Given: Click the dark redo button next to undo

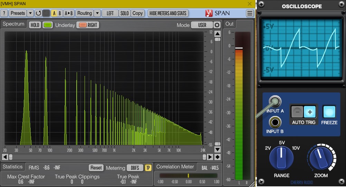Looking at the screenshot, I should (x=46, y=13).
